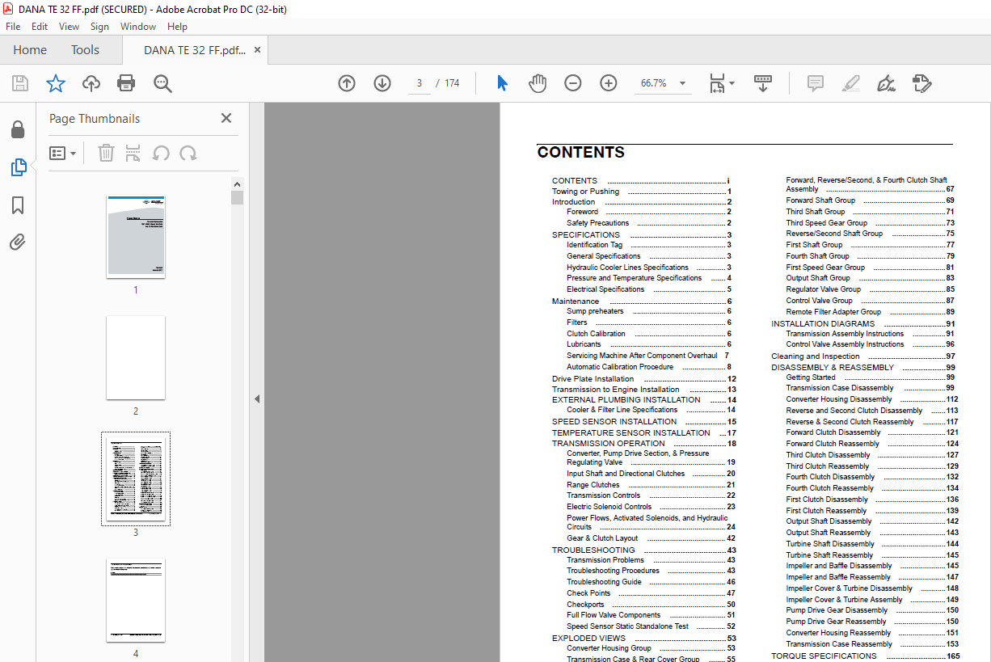Collapse the navigation pane arrow
This screenshot has width=991, height=662.
click(256, 398)
